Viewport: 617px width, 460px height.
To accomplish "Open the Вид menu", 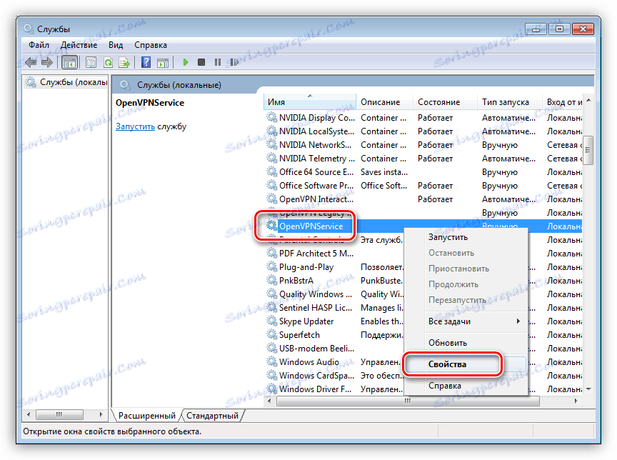I will click(x=115, y=44).
